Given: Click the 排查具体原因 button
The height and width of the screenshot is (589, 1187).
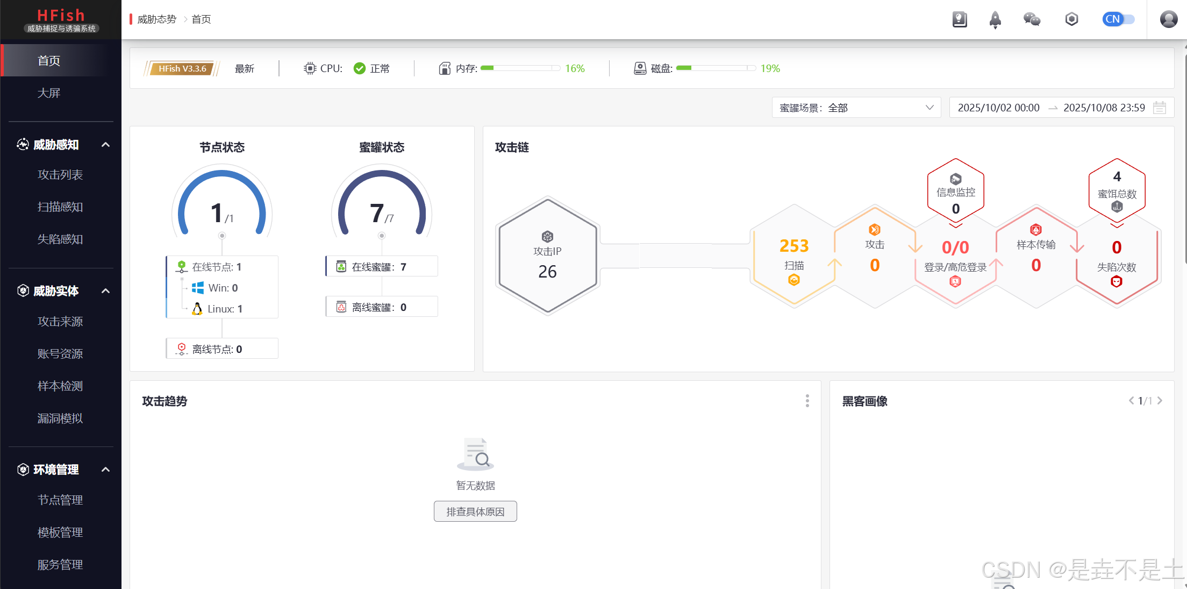Looking at the screenshot, I should (x=475, y=512).
